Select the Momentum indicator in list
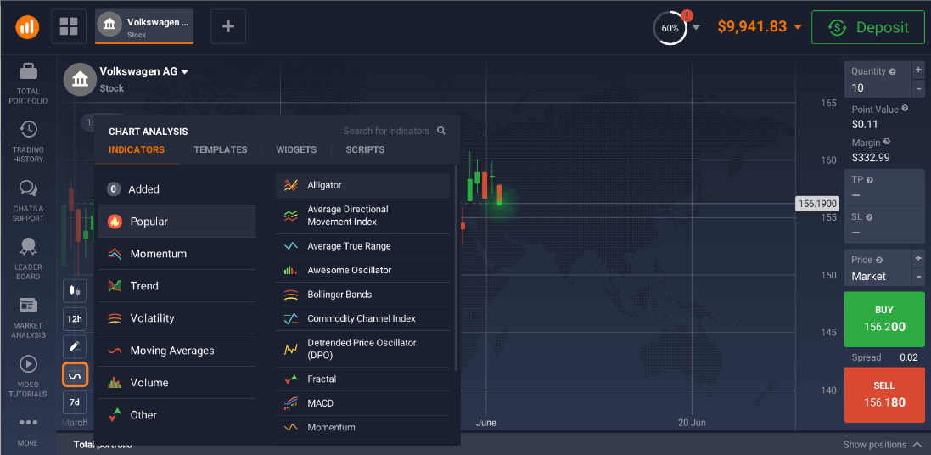The width and height of the screenshot is (931, 455). (362, 428)
